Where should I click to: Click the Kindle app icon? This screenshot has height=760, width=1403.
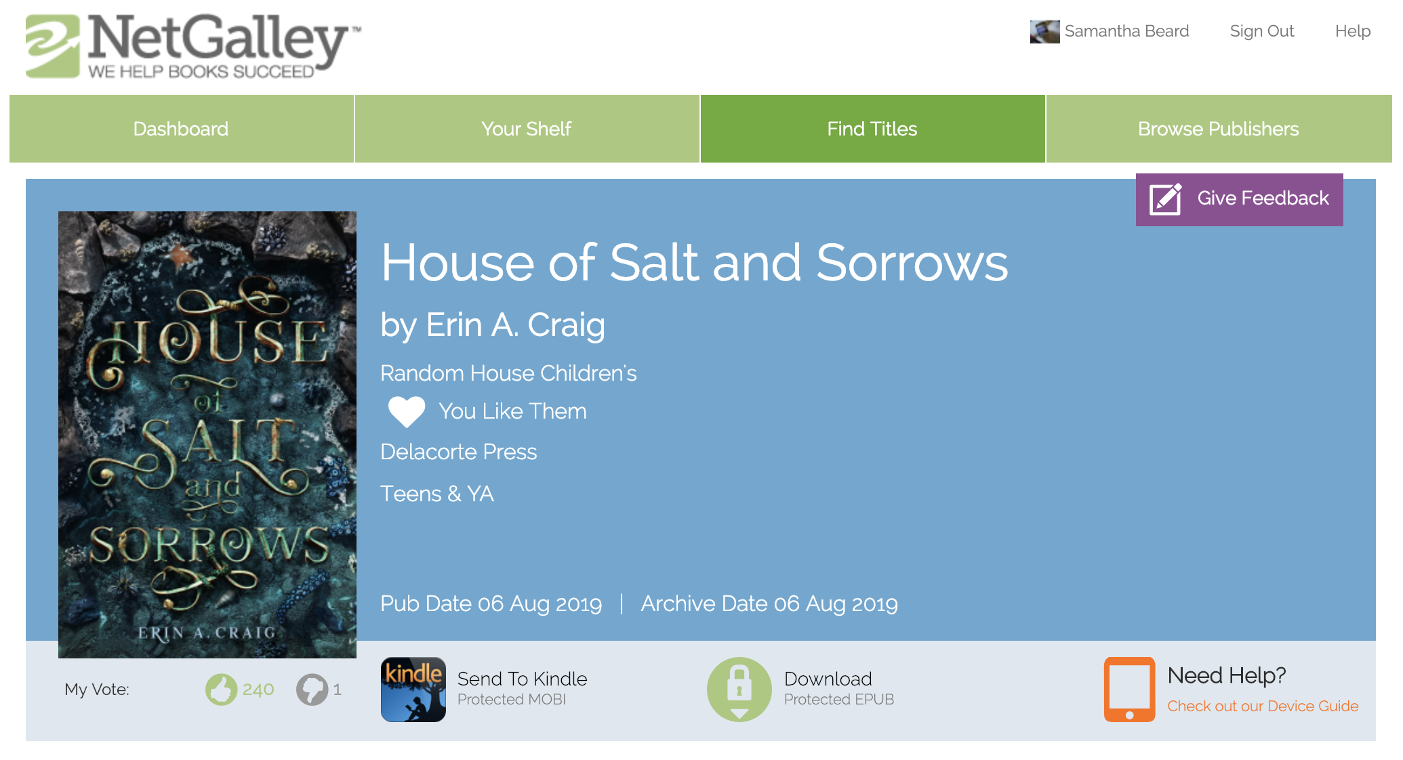click(x=413, y=689)
